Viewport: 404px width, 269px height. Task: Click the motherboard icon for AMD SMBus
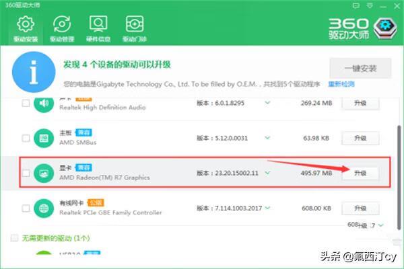click(44, 139)
